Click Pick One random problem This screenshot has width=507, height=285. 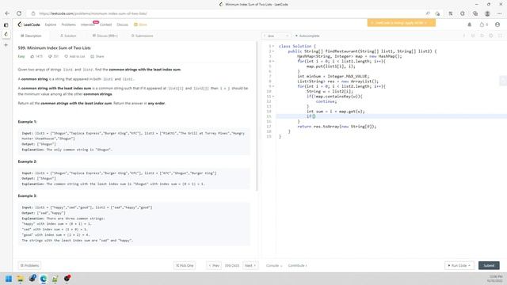pos(185,266)
